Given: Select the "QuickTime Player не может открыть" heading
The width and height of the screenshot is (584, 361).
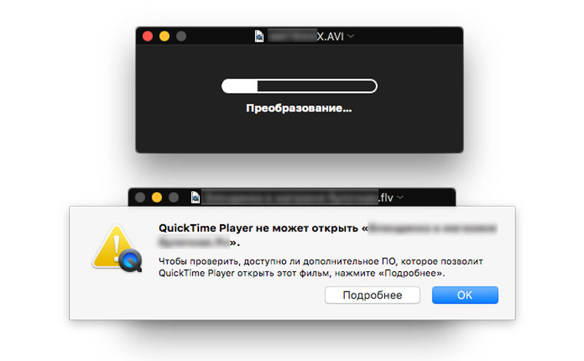Looking at the screenshot, I should pyautogui.click(x=258, y=228).
